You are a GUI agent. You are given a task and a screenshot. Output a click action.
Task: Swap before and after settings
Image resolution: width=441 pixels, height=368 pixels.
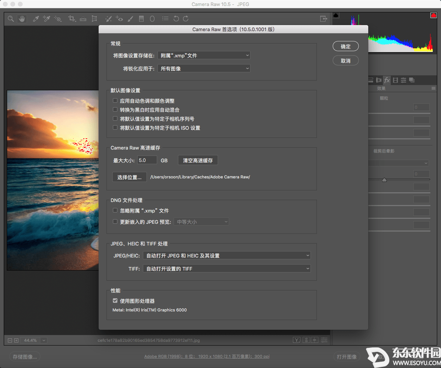pos(306,340)
